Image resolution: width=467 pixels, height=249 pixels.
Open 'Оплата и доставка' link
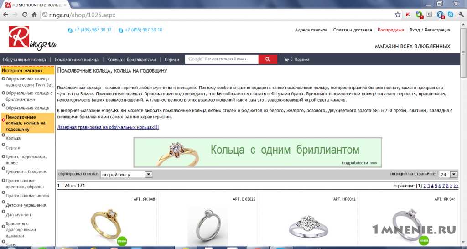[353, 30]
